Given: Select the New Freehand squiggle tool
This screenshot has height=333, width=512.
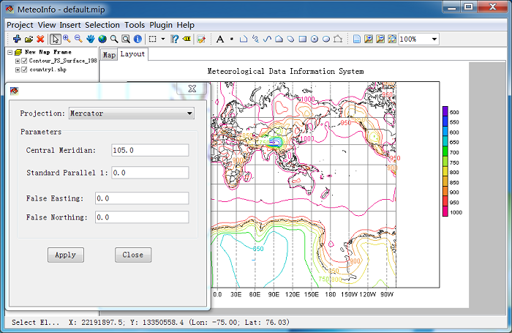Looking at the screenshot, I should [255, 40].
